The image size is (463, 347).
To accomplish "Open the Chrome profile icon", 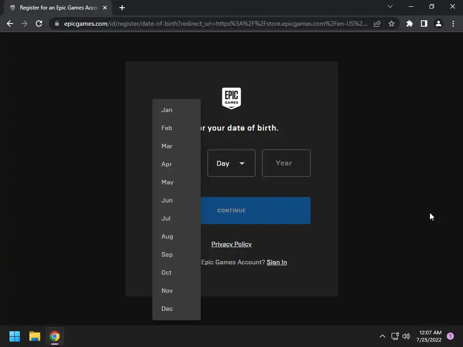I will click(439, 23).
